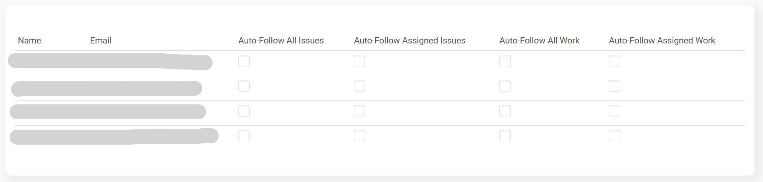Check Auto-Follow All Issues in first row
The image size is (763, 182).
tap(244, 61)
